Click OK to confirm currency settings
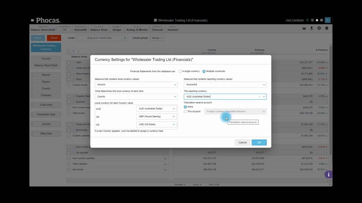 (259, 142)
